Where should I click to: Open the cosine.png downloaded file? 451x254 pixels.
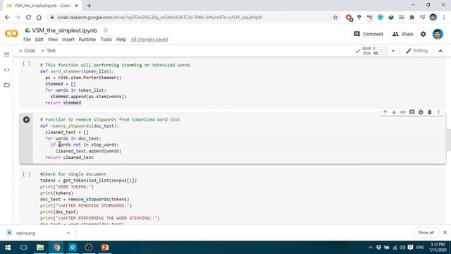(x=25, y=233)
